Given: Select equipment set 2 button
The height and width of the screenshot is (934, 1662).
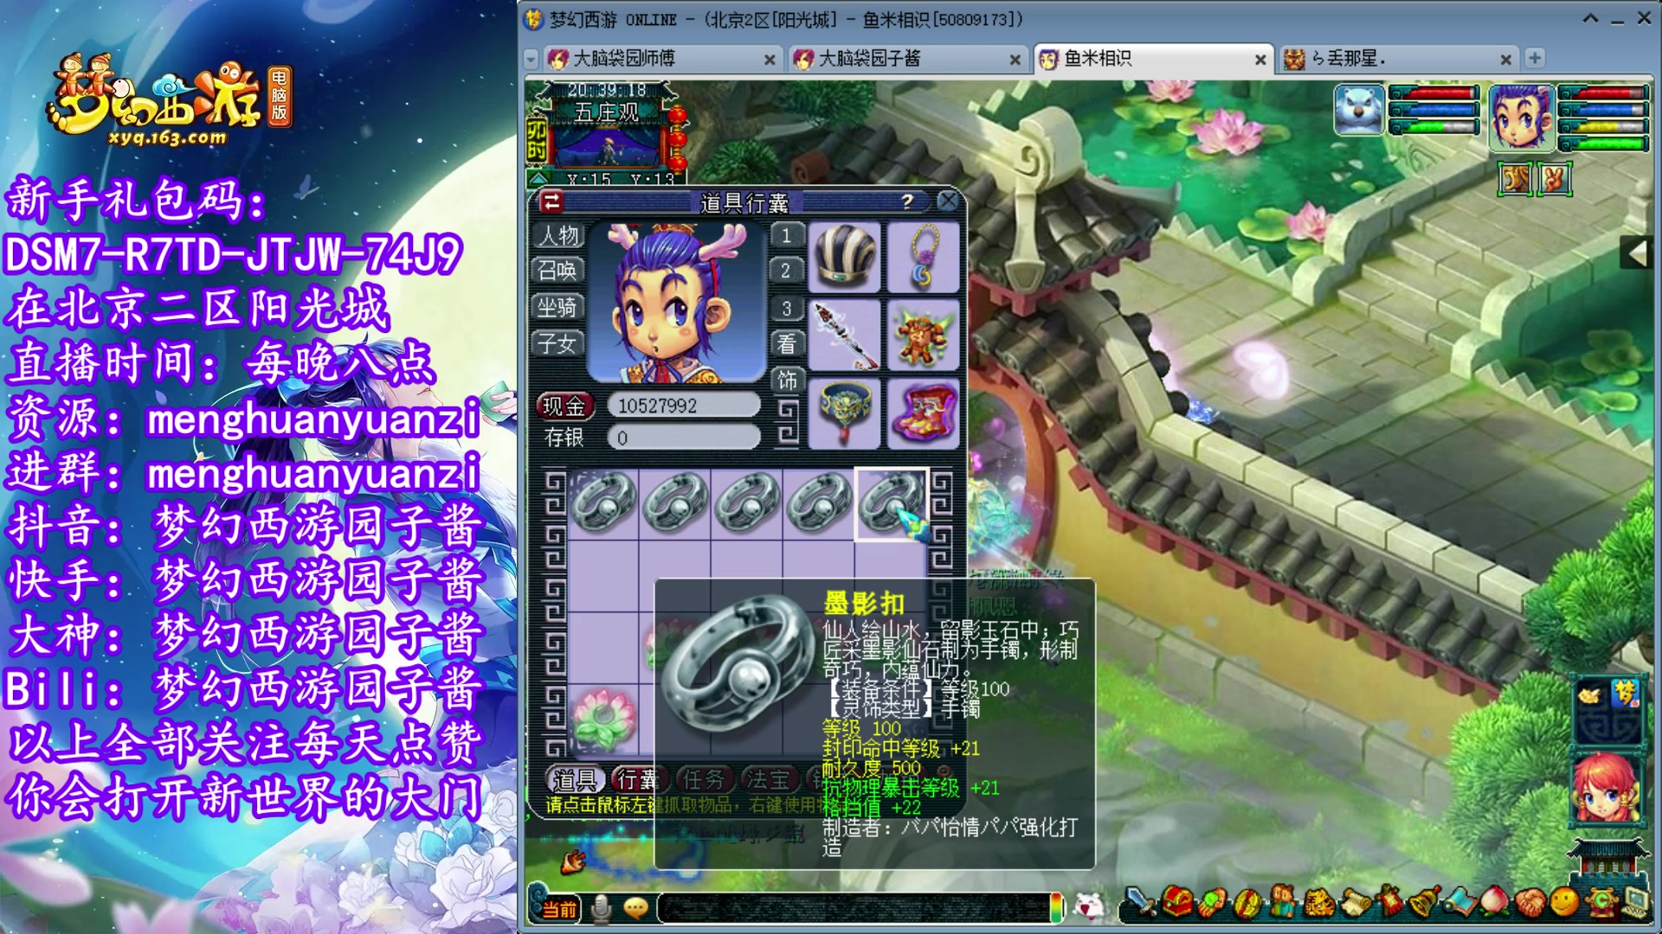Looking at the screenshot, I should (786, 271).
